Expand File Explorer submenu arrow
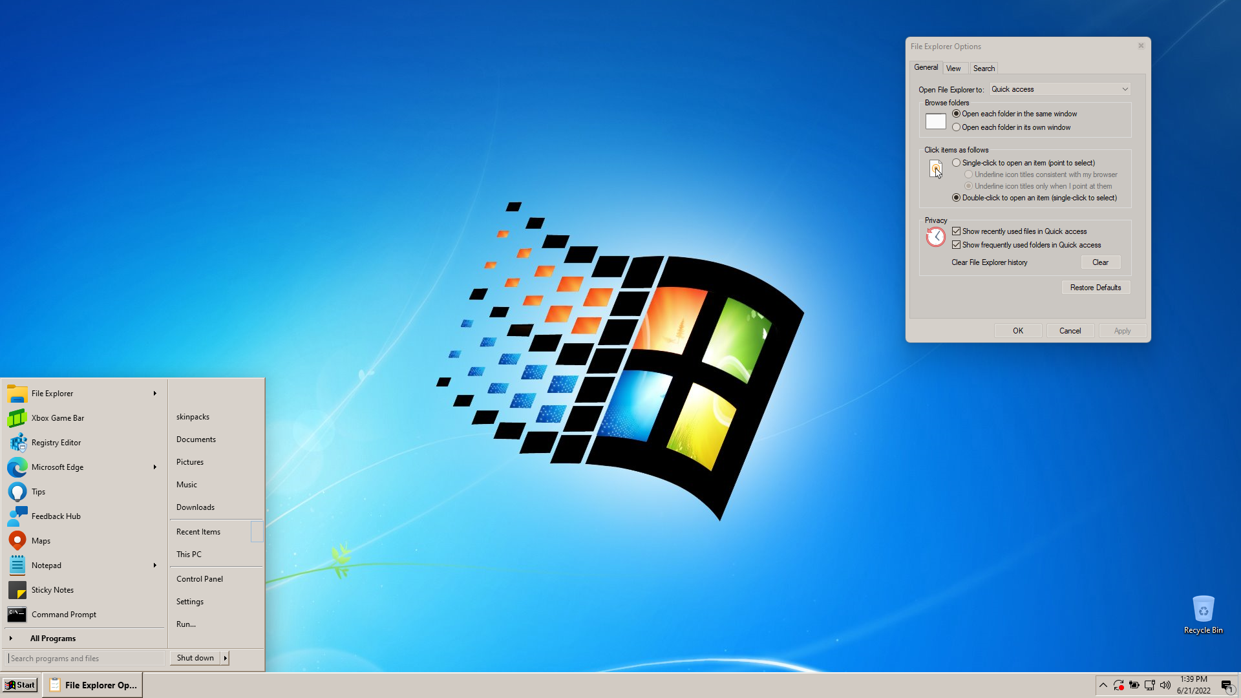 (x=154, y=394)
